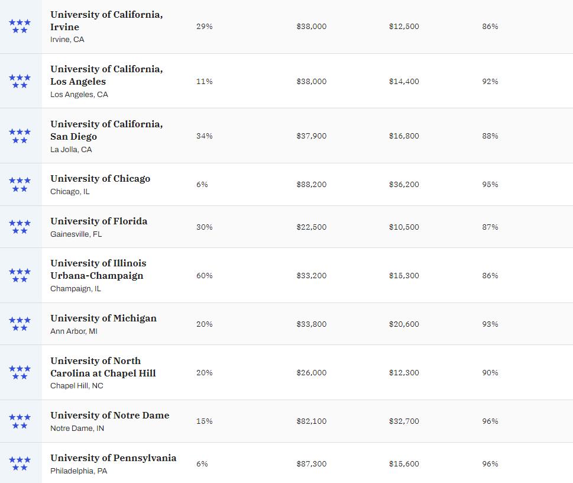This screenshot has width=573, height=483.
Task: Go to the University of Florida page
Action: click(99, 221)
